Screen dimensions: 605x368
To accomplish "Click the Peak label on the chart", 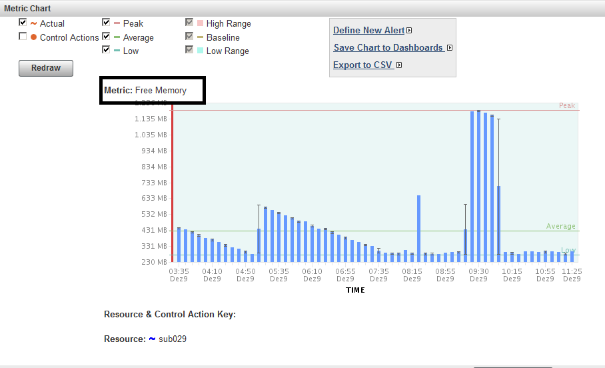I will coord(567,105).
